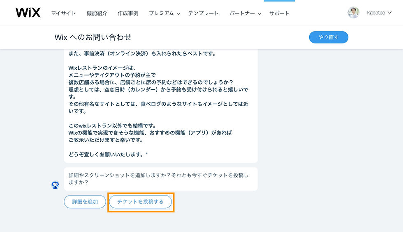Expand the パートナー dropdown chevron
The width and height of the screenshot is (403, 232).
coord(259,14)
